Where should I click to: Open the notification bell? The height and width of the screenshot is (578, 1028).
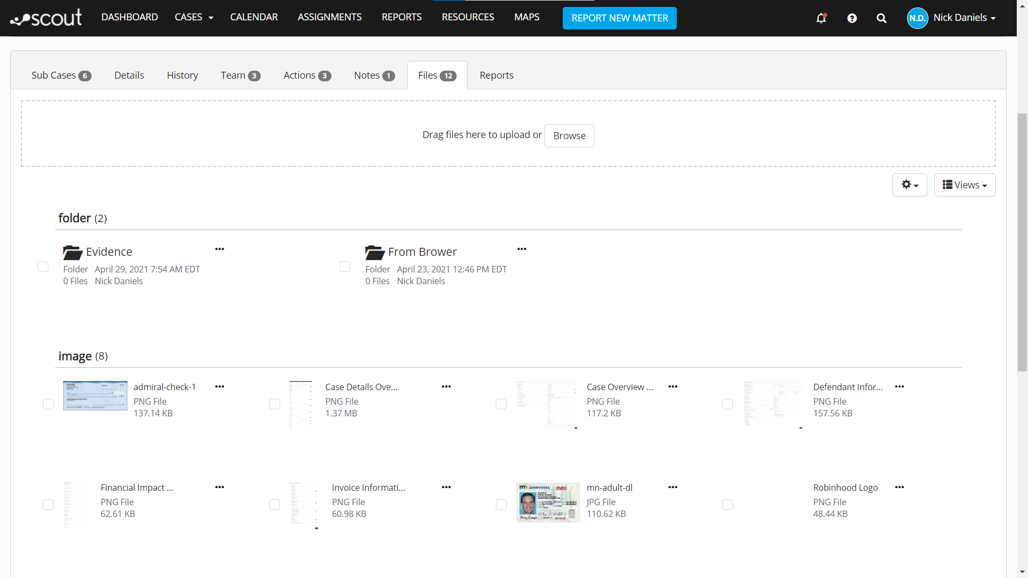(821, 18)
